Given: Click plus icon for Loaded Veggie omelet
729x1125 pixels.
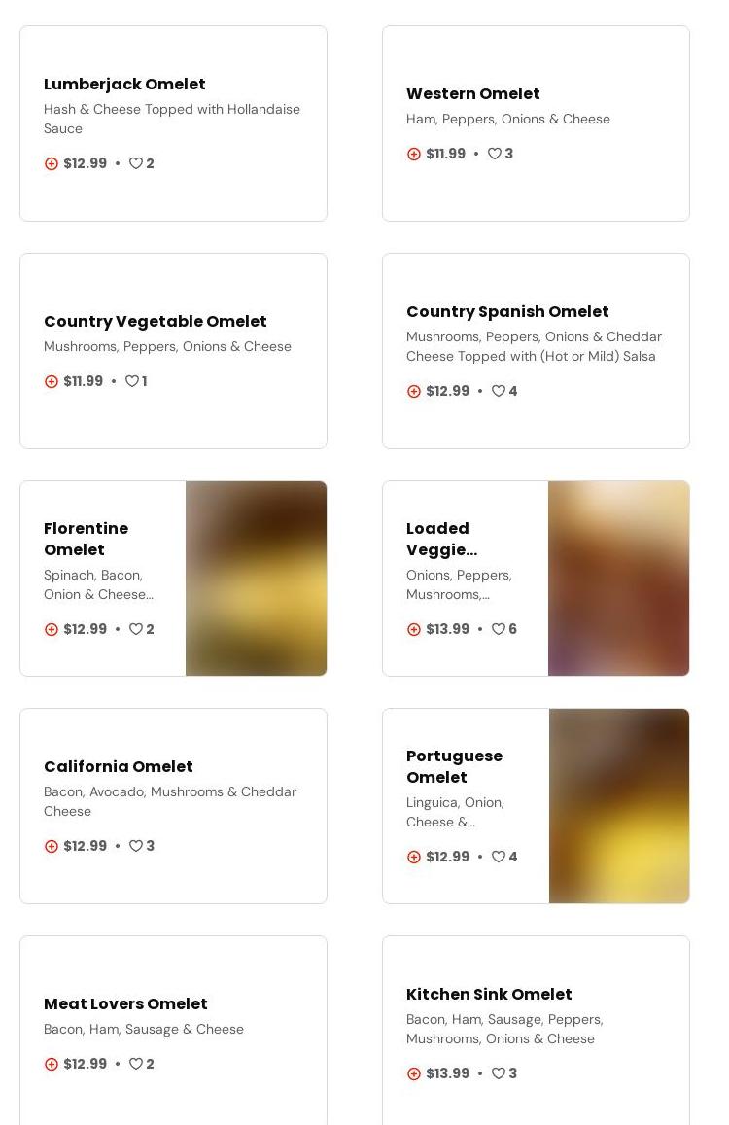Looking at the screenshot, I should coord(414,630).
